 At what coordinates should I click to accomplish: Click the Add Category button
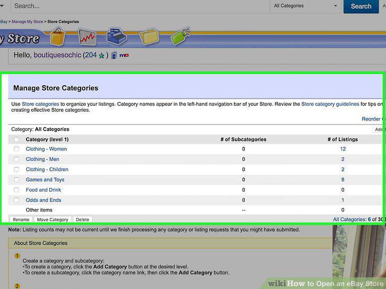click(x=378, y=129)
